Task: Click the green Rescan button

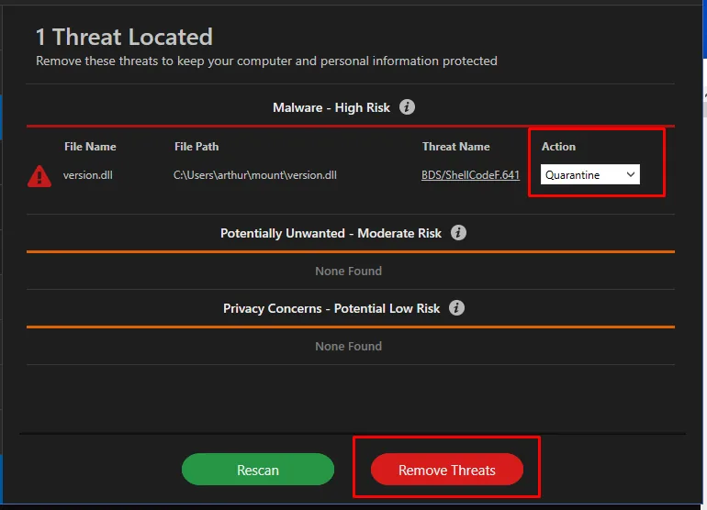Action: pyautogui.click(x=258, y=470)
